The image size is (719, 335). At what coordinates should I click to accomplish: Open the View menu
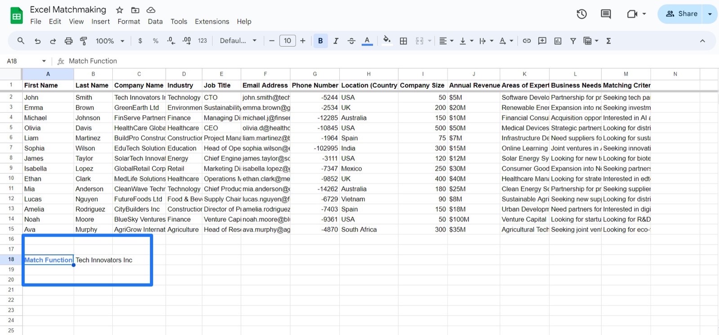tap(76, 22)
